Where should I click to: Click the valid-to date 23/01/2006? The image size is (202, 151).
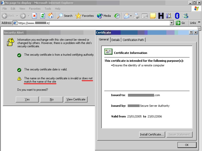[155, 116]
